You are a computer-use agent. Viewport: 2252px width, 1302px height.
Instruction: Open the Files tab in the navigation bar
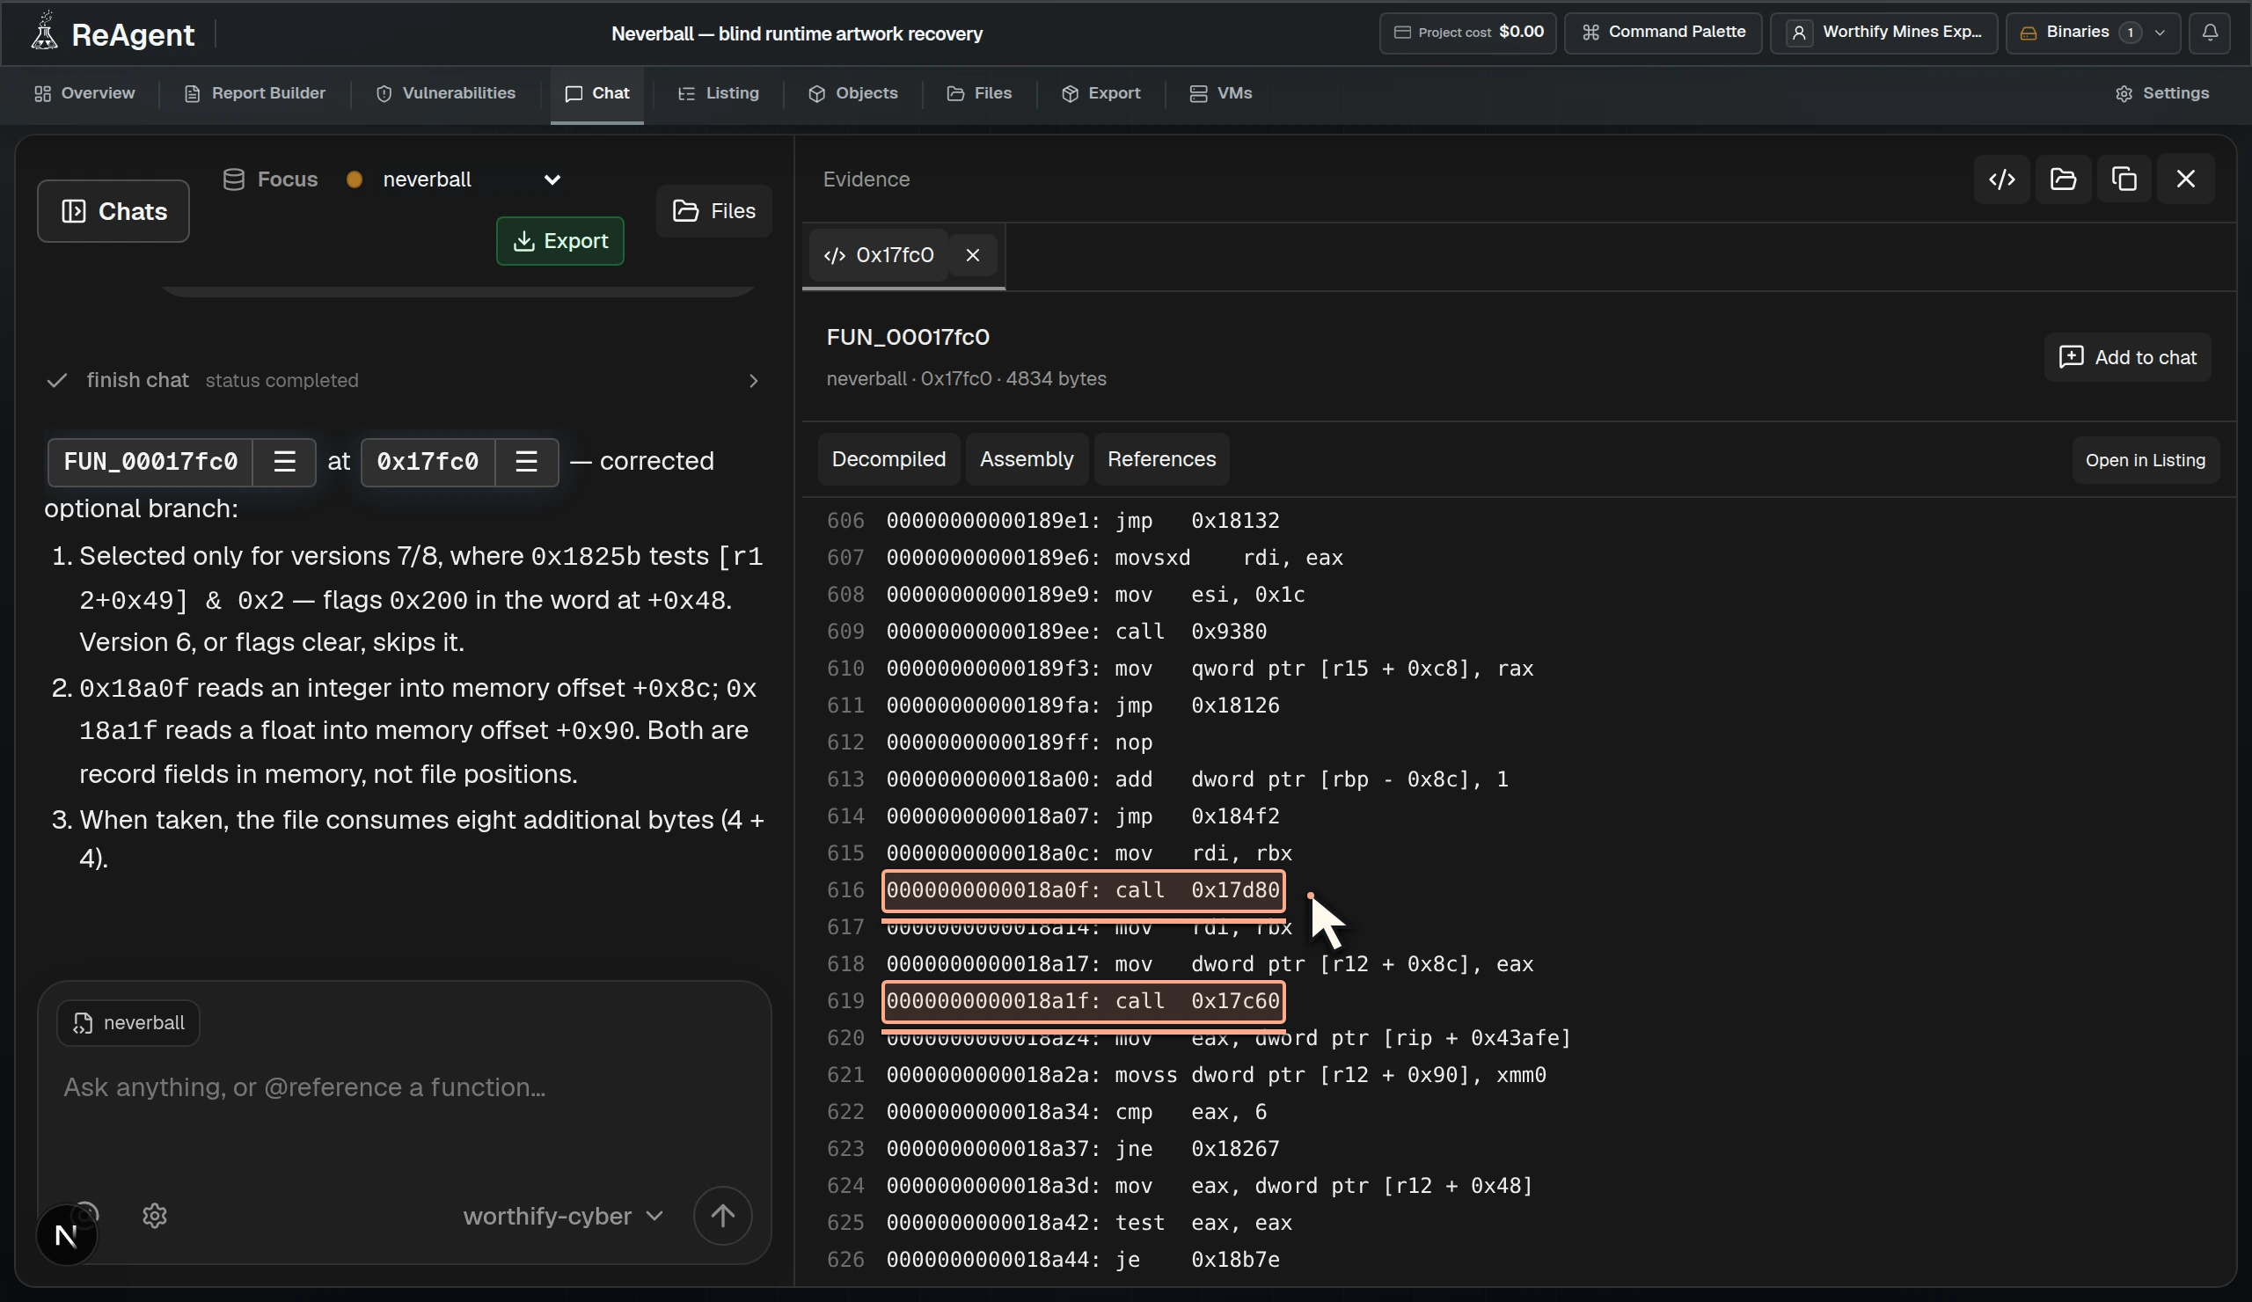979,93
